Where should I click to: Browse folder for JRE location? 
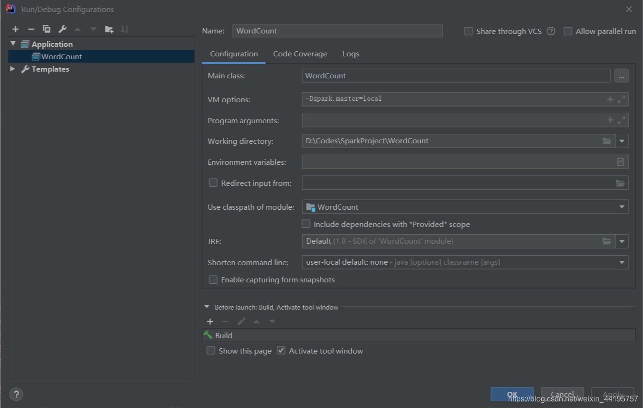click(607, 241)
